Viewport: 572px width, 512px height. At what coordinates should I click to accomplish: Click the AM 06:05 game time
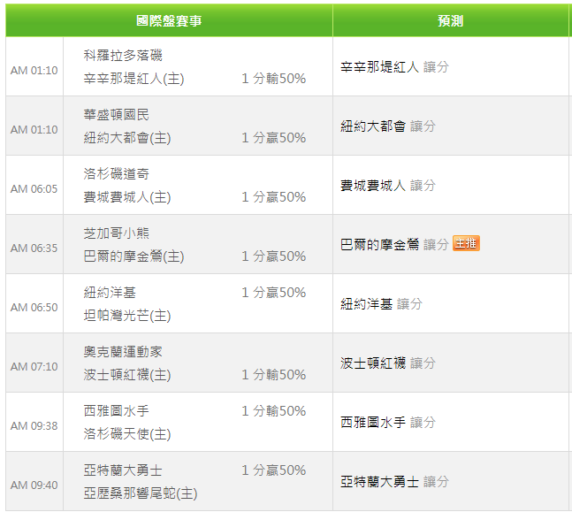(x=34, y=188)
